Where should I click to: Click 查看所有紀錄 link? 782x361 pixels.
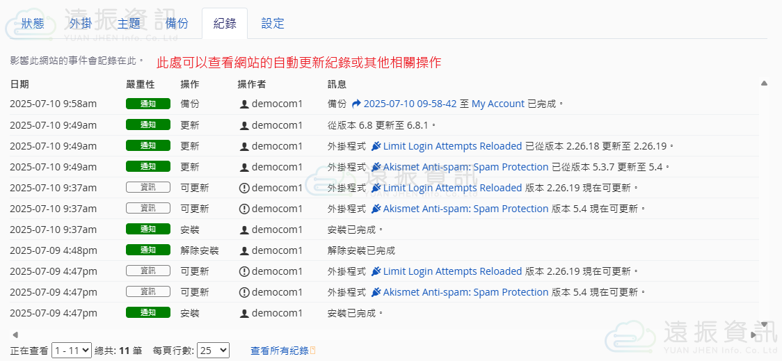click(x=279, y=351)
